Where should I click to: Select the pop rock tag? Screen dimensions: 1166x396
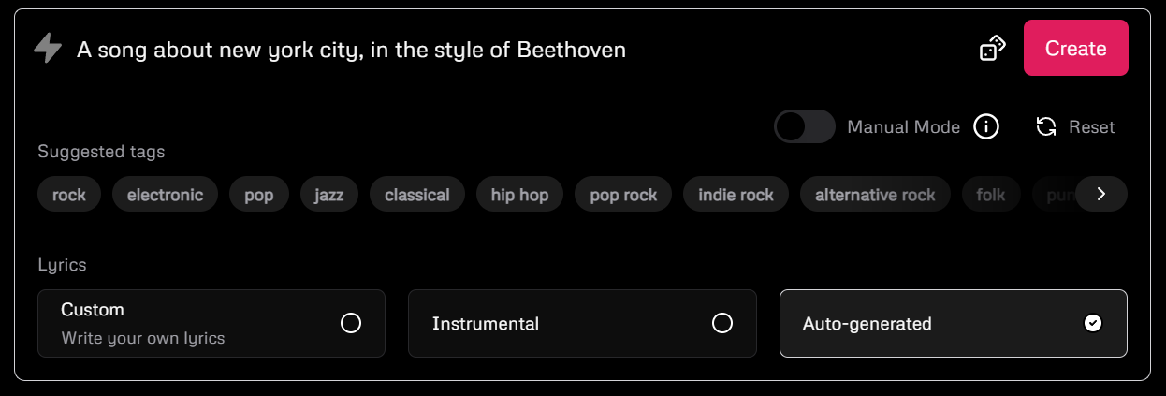pyautogui.click(x=623, y=195)
